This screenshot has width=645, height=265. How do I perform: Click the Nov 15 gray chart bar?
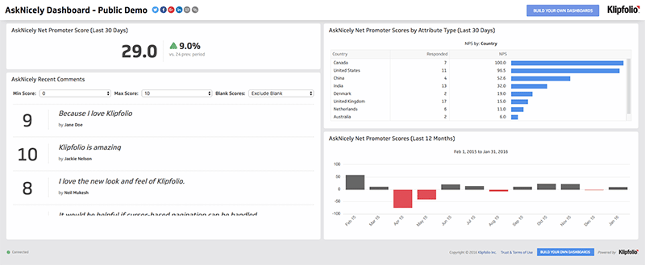(570, 187)
